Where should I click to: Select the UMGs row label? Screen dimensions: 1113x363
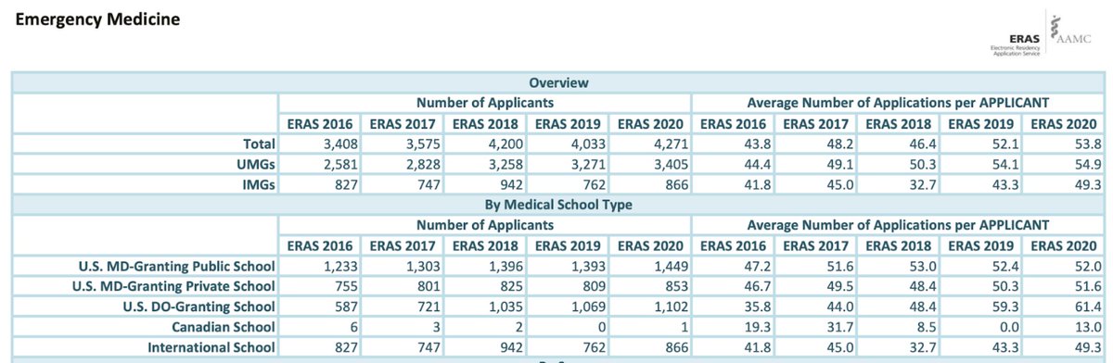click(x=255, y=164)
